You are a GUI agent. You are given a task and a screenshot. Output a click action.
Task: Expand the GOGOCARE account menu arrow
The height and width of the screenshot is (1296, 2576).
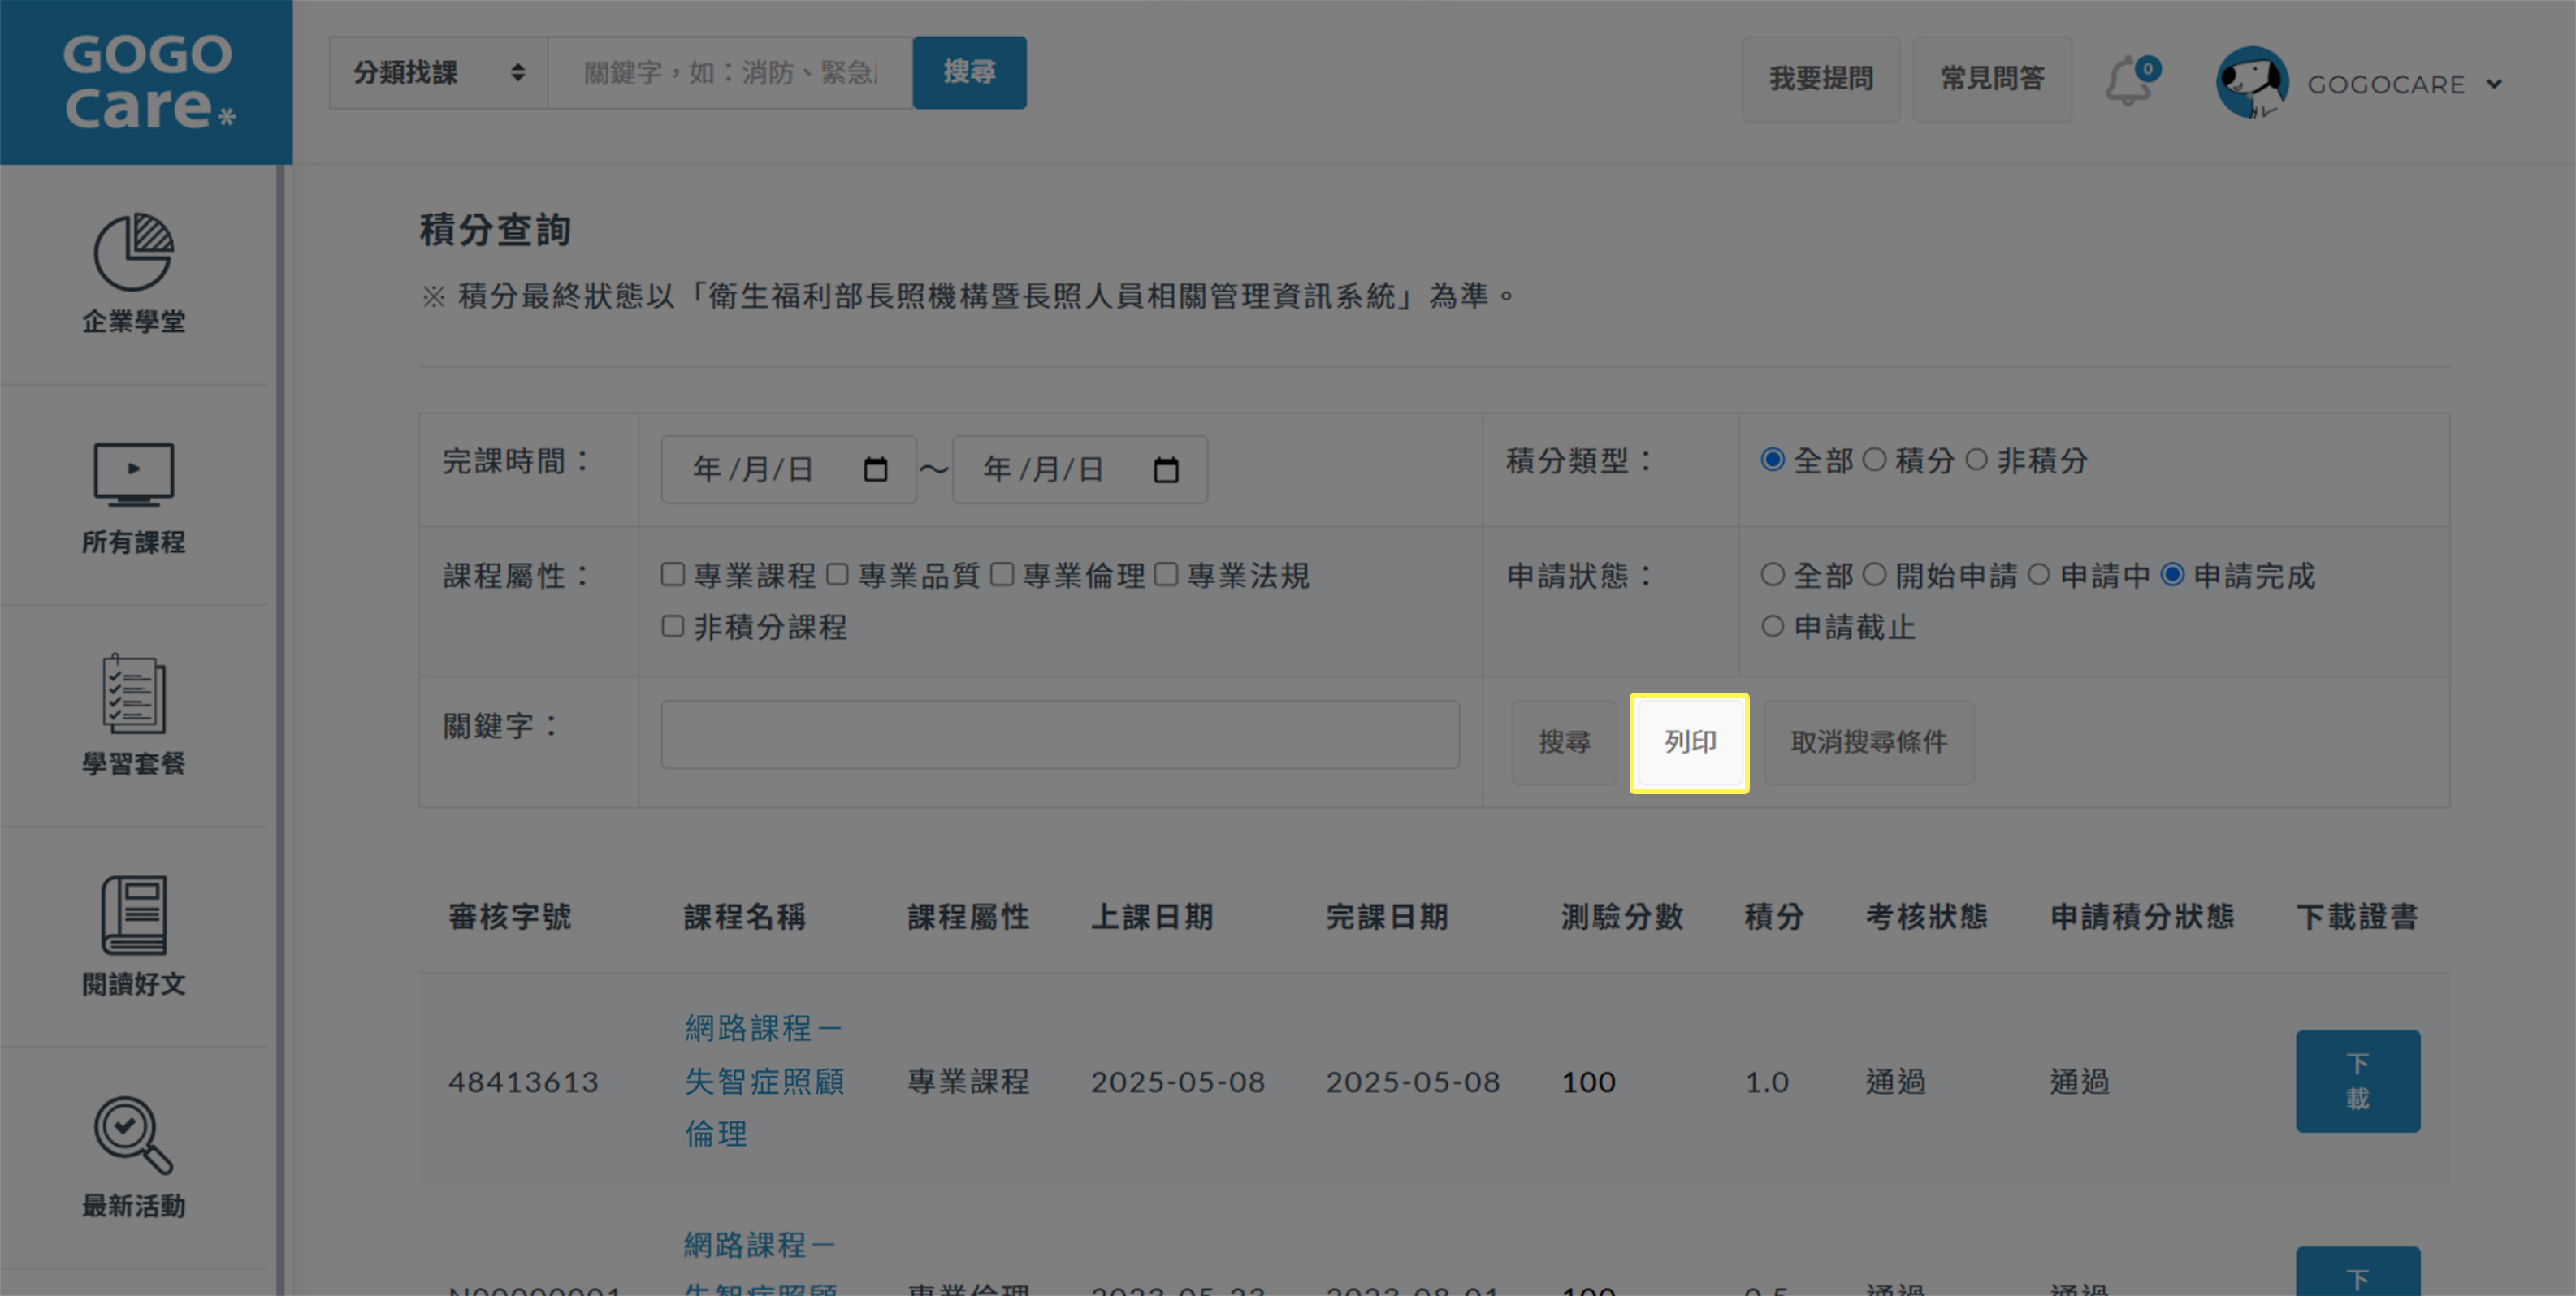coord(2494,84)
